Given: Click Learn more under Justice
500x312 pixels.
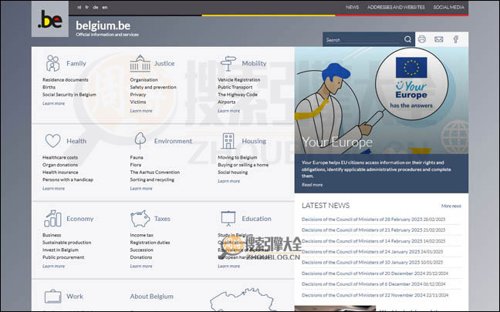Looking at the screenshot, I should [141, 110].
